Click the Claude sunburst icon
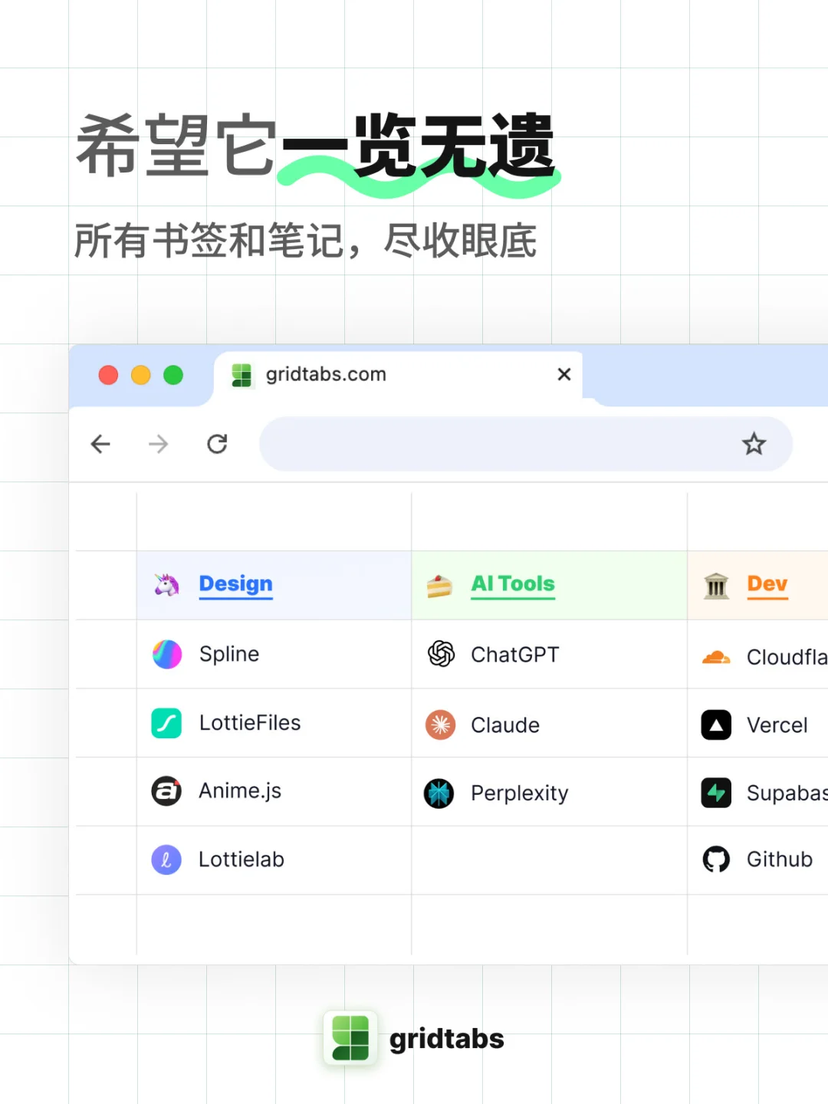 [439, 724]
